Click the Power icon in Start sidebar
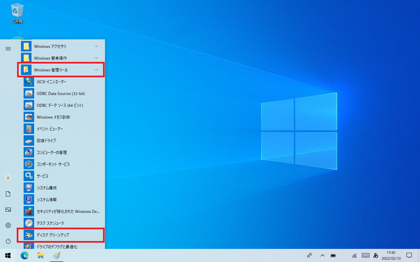 click(8, 241)
